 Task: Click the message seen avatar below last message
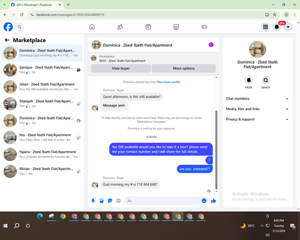(209, 191)
